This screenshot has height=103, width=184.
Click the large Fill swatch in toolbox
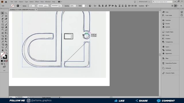click(x=3, y=55)
